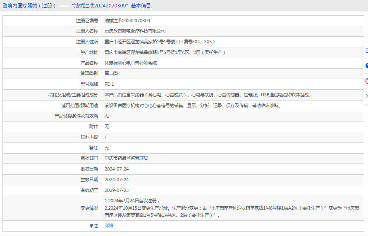Screen dimensions: 368x236
Task: Click the 生效日期 value 2024-07-24
Action: point(117,180)
